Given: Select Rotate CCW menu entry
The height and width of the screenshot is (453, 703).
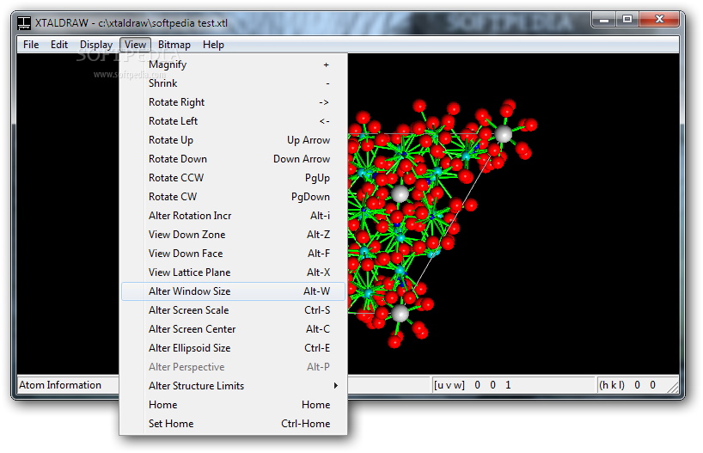Looking at the screenshot, I should click(233, 178).
